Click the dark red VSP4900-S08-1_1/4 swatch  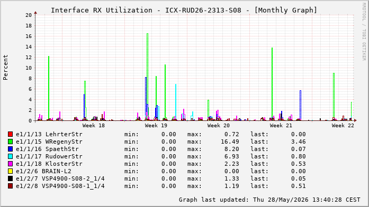click(10, 186)
